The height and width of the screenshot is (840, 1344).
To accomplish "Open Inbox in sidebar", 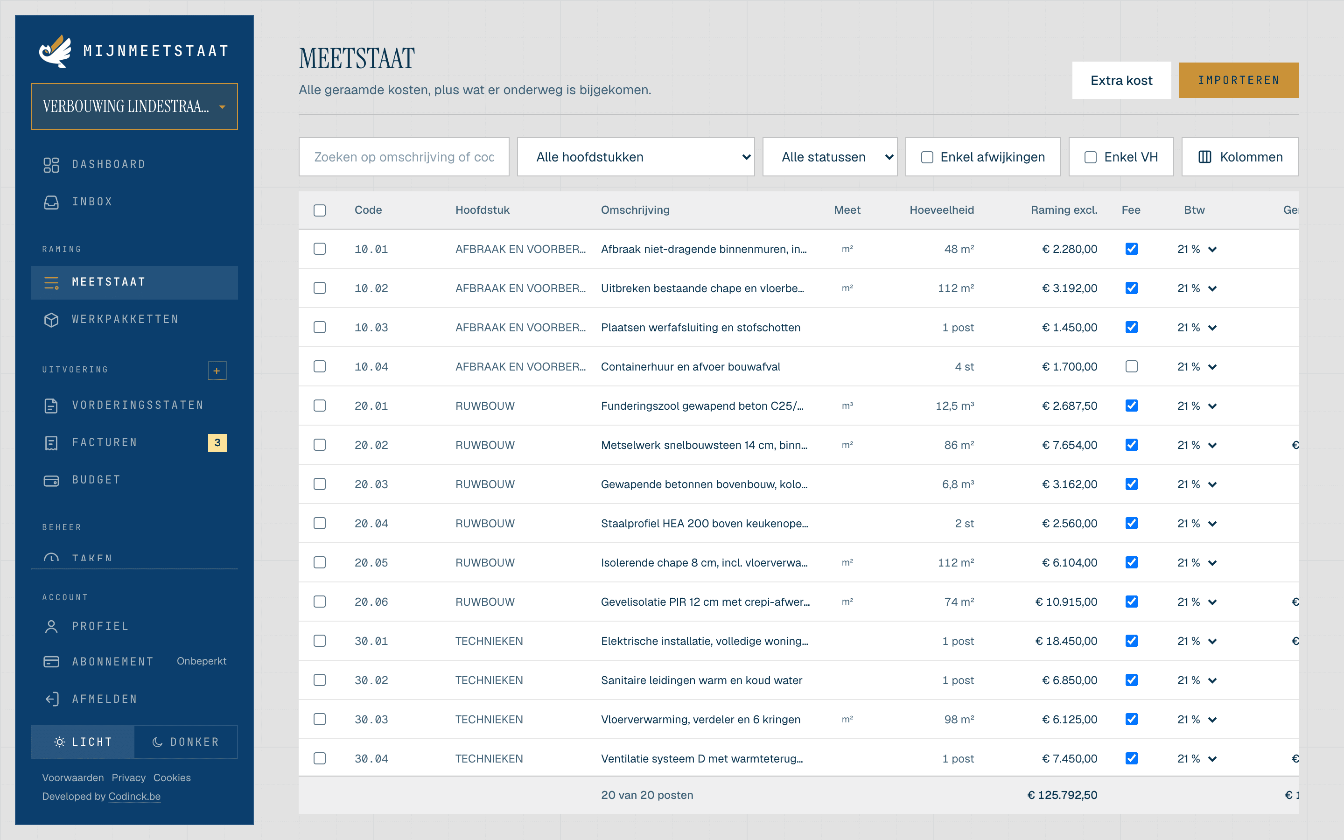I will (134, 202).
